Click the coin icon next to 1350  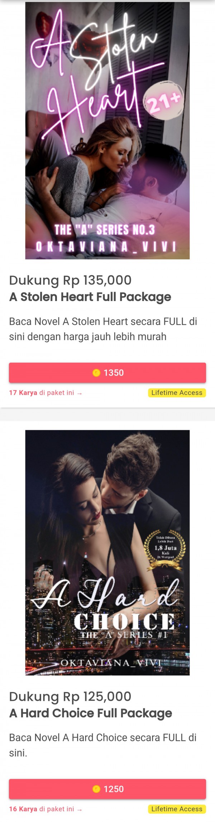[96, 373]
